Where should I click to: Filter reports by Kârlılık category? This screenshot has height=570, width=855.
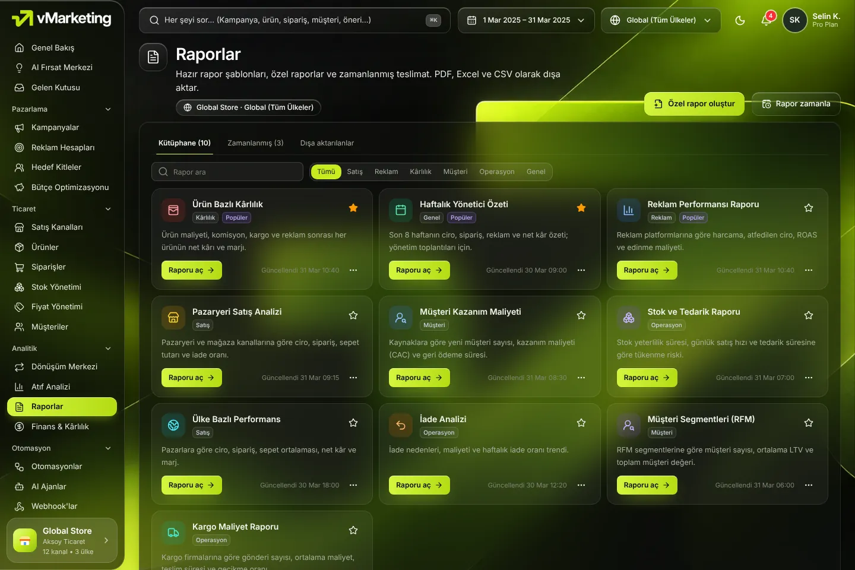tap(420, 172)
